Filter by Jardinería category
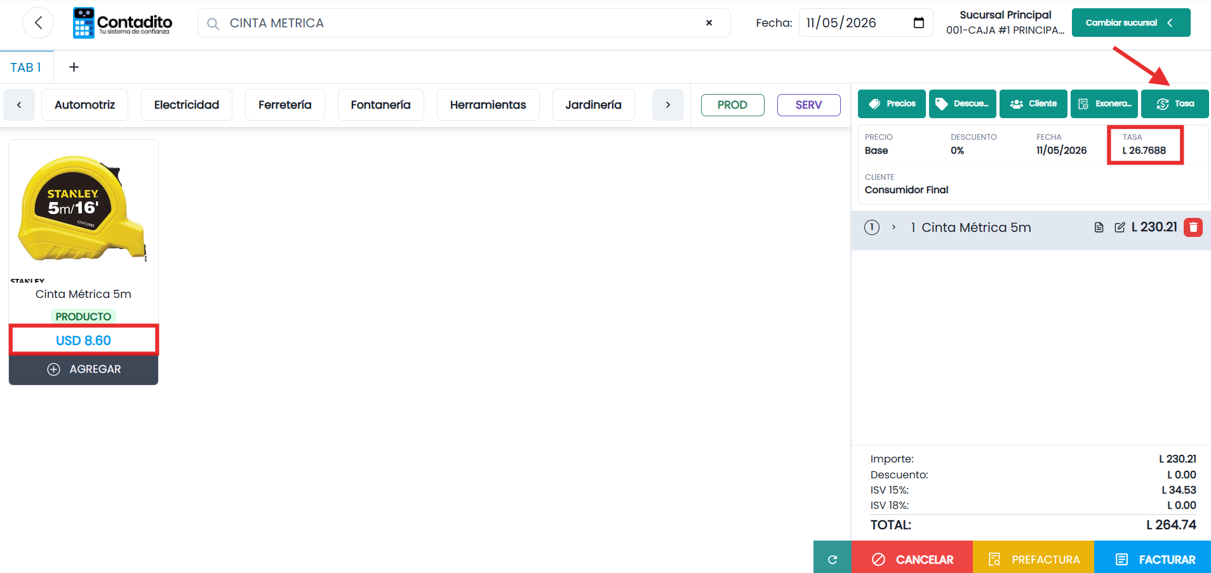Viewport: 1211px width, 573px height. 594,105
